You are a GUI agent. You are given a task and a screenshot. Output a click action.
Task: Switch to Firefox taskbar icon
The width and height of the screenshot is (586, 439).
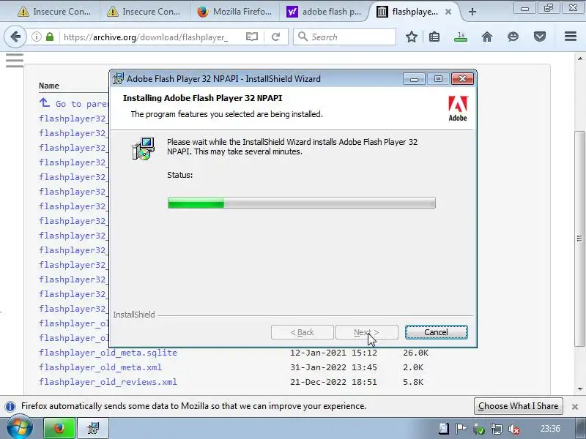(59, 428)
